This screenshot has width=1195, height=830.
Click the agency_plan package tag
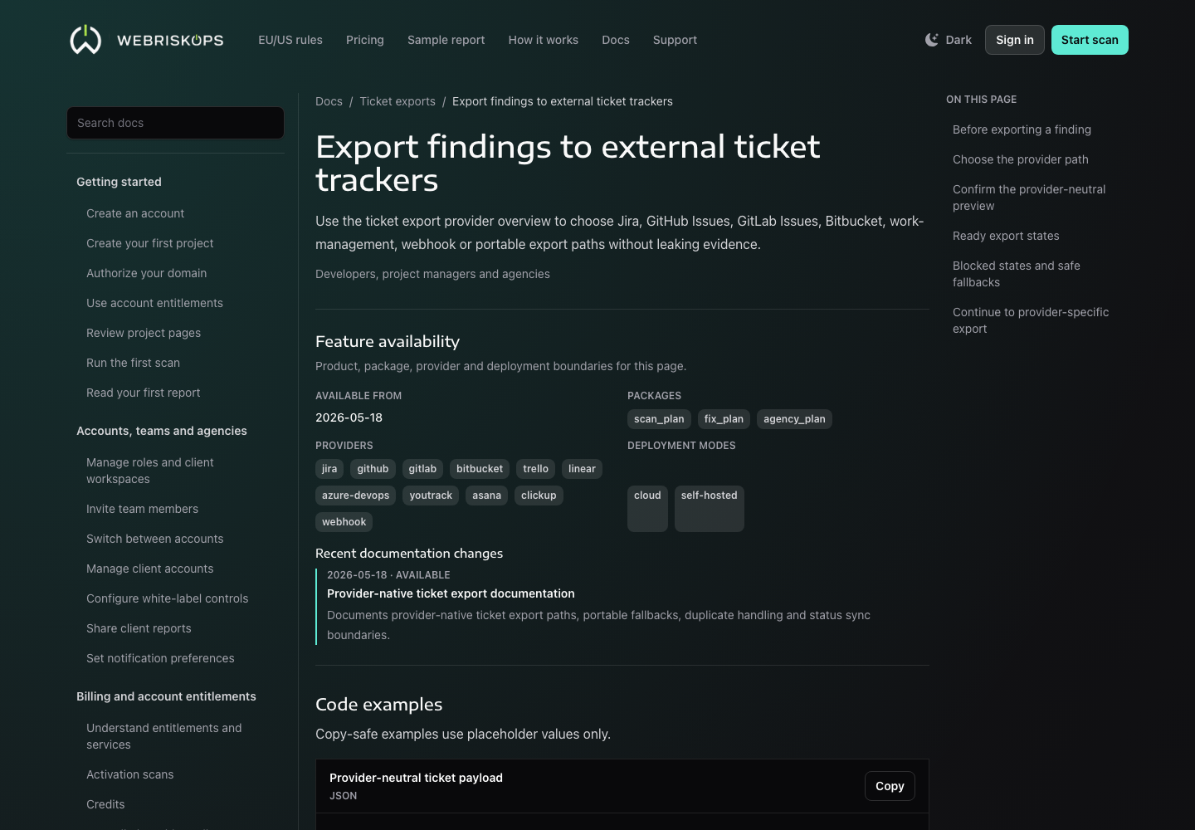pos(794,419)
